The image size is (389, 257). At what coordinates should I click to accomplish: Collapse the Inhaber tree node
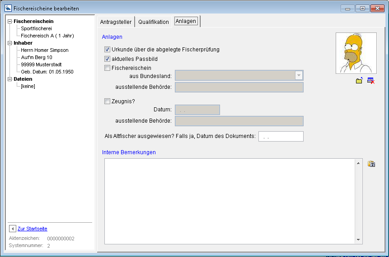[x=10, y=43]
